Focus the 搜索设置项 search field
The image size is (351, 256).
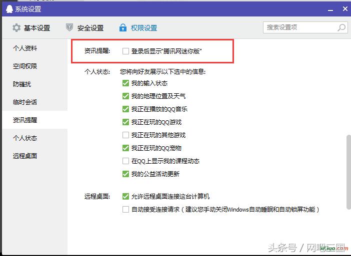coord(305,27)
